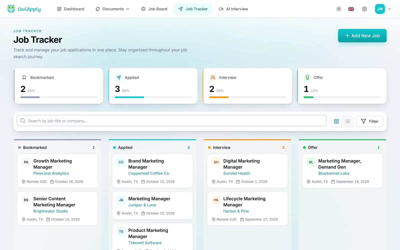Click the Applied stat card paper-plane icon
The width and height of the screenshot is (400, 250).
pos(118,77)
